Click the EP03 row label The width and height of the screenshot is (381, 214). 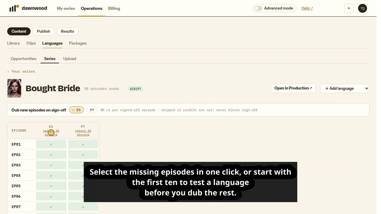(16, 165)
